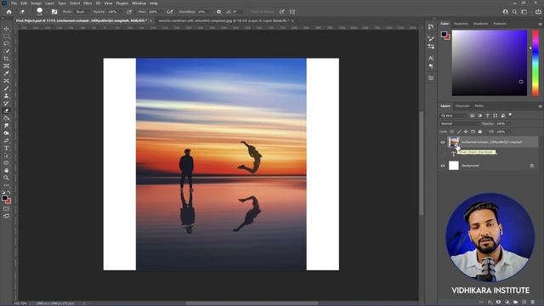
Task: Click the Home icon in options bar
Action: (x=9, y=12)
